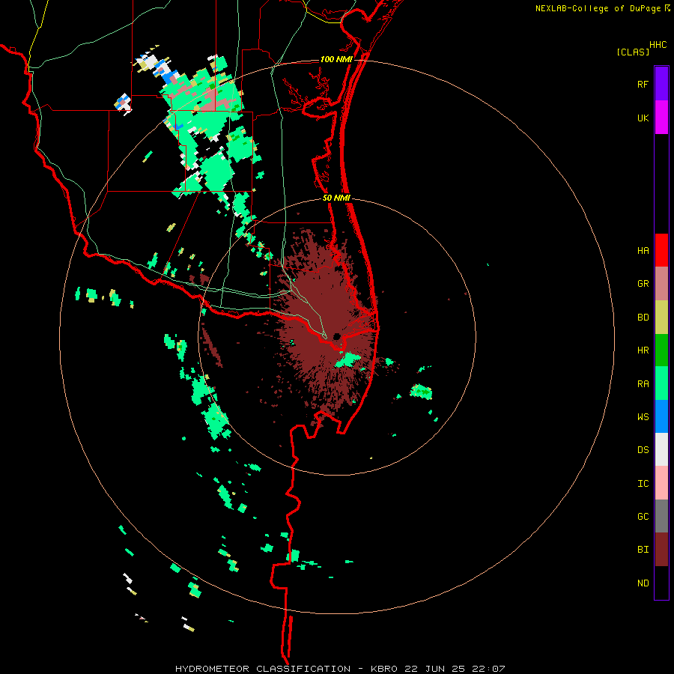Click the HHC product label
The image size is (674, 674).
(x=658, y=45)
